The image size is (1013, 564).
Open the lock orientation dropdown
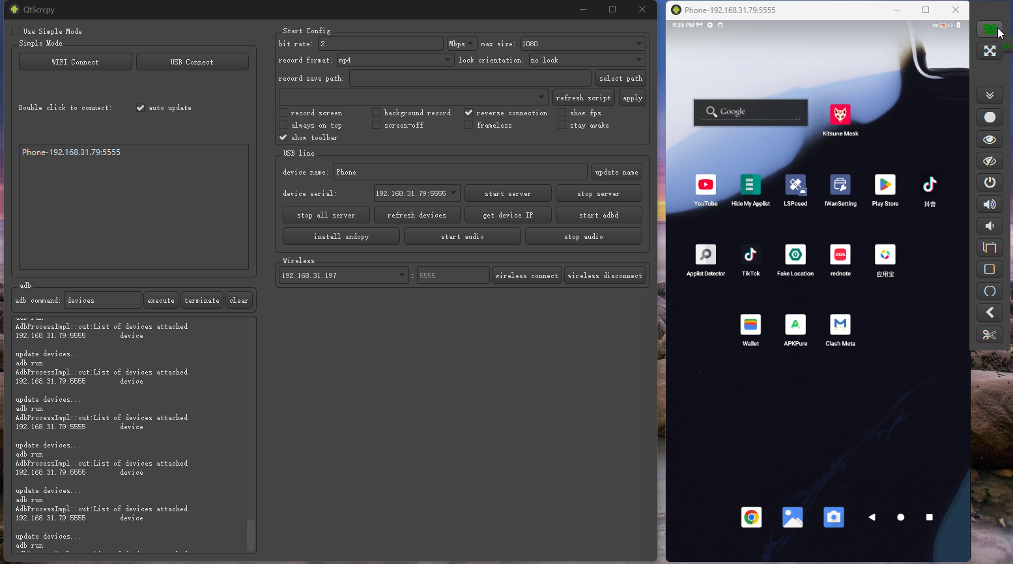587,60
